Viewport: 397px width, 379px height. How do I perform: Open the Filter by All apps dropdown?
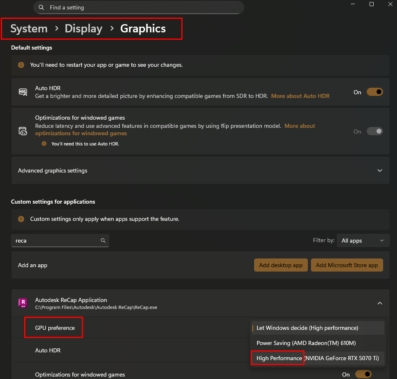pos(363,241)
